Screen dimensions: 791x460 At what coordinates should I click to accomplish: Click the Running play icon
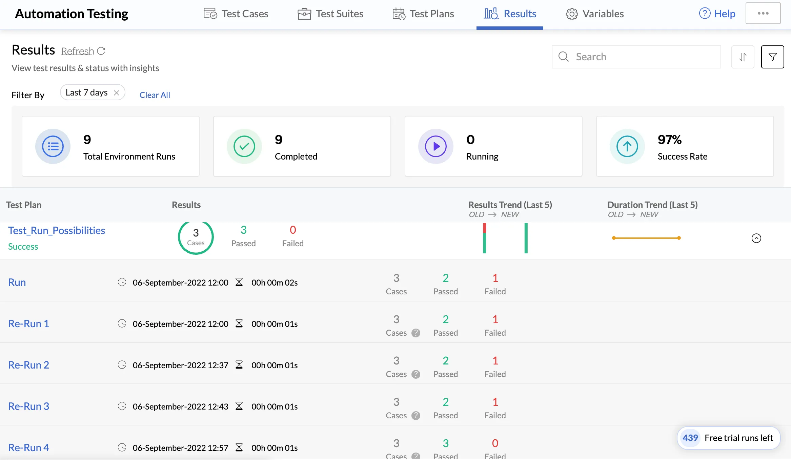(x=436, y=146)
